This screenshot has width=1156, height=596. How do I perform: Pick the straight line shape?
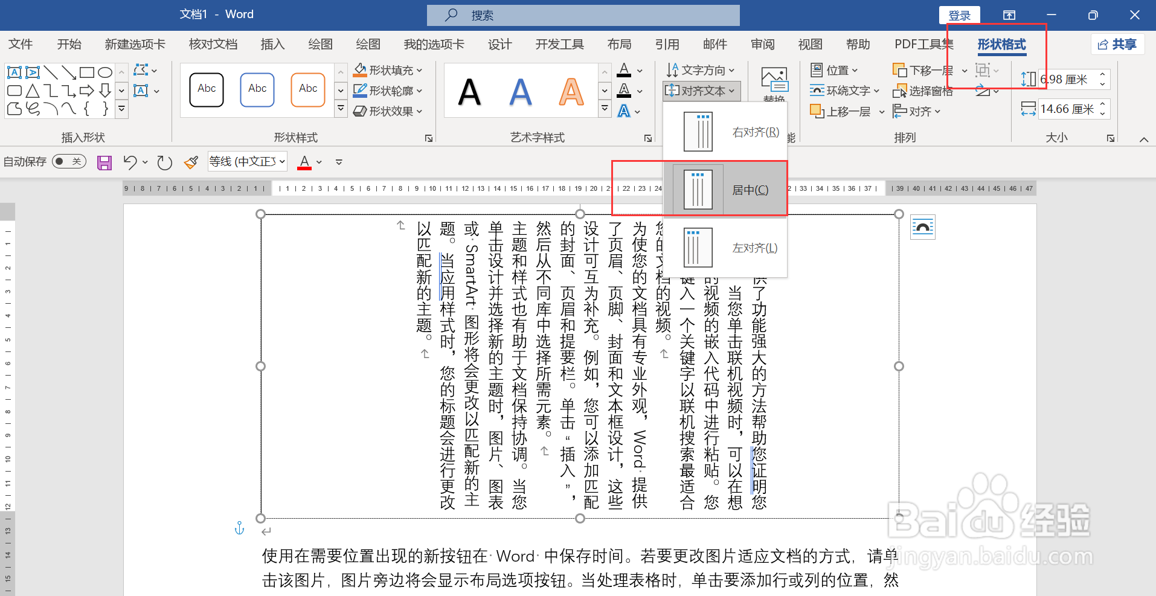(51, 72)
